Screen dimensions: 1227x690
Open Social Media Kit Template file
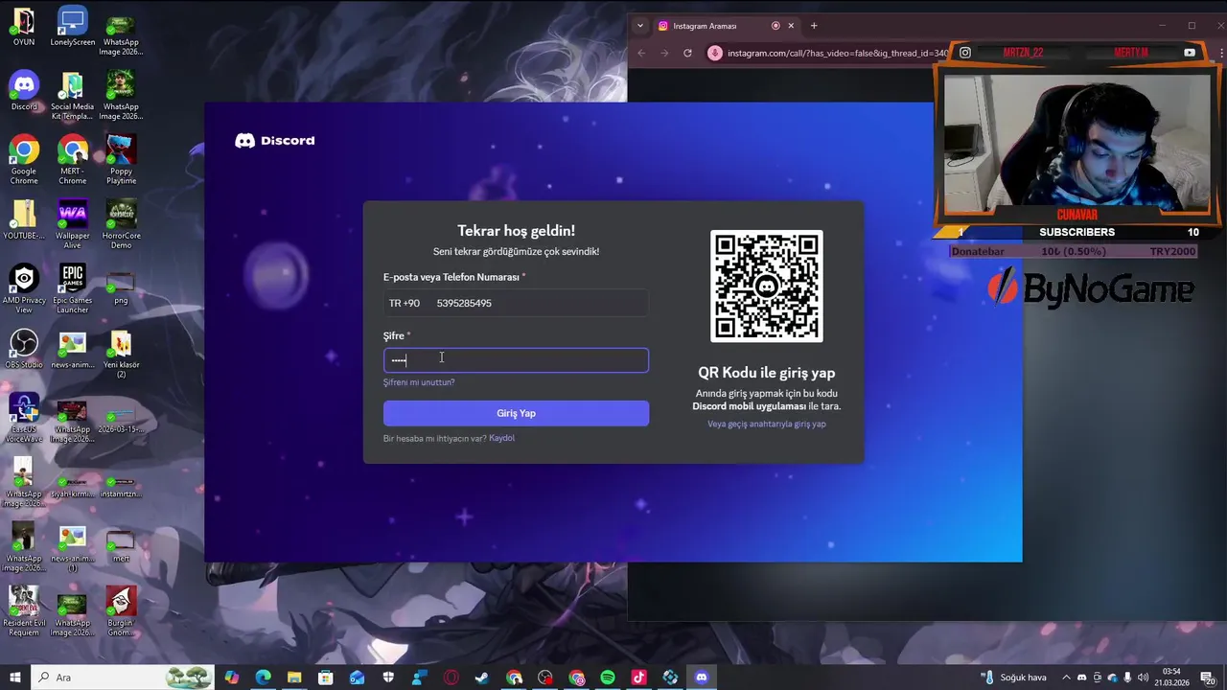coord(73,97)
